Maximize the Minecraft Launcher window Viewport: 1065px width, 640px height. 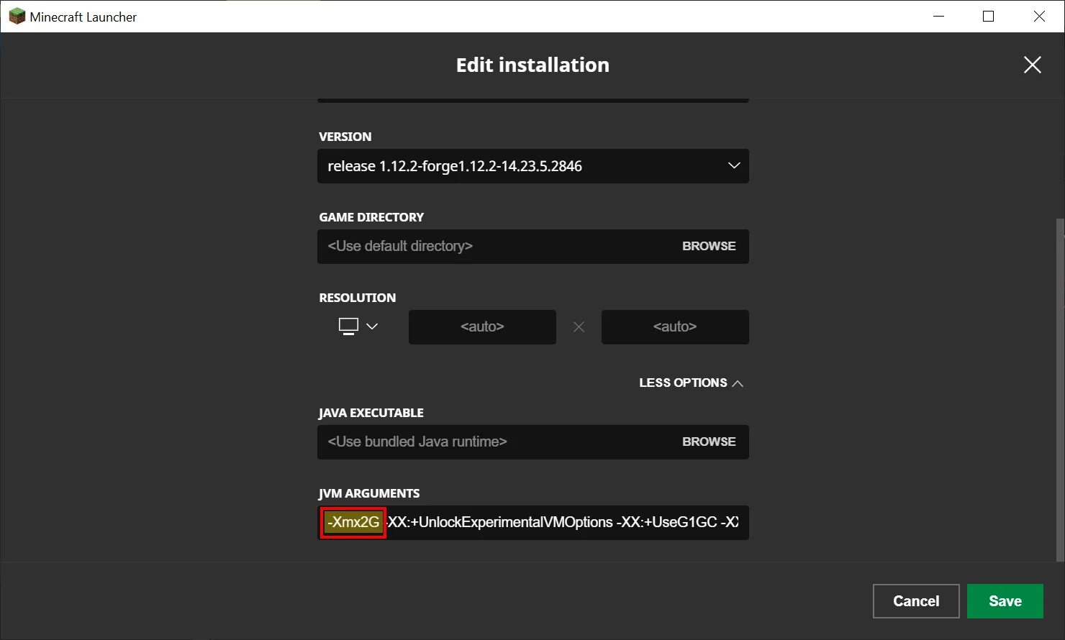pos(989,16)
